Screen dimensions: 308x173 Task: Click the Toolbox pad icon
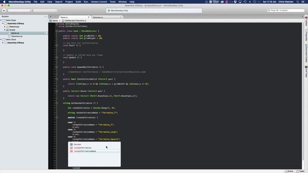click(x=306, y=17)
